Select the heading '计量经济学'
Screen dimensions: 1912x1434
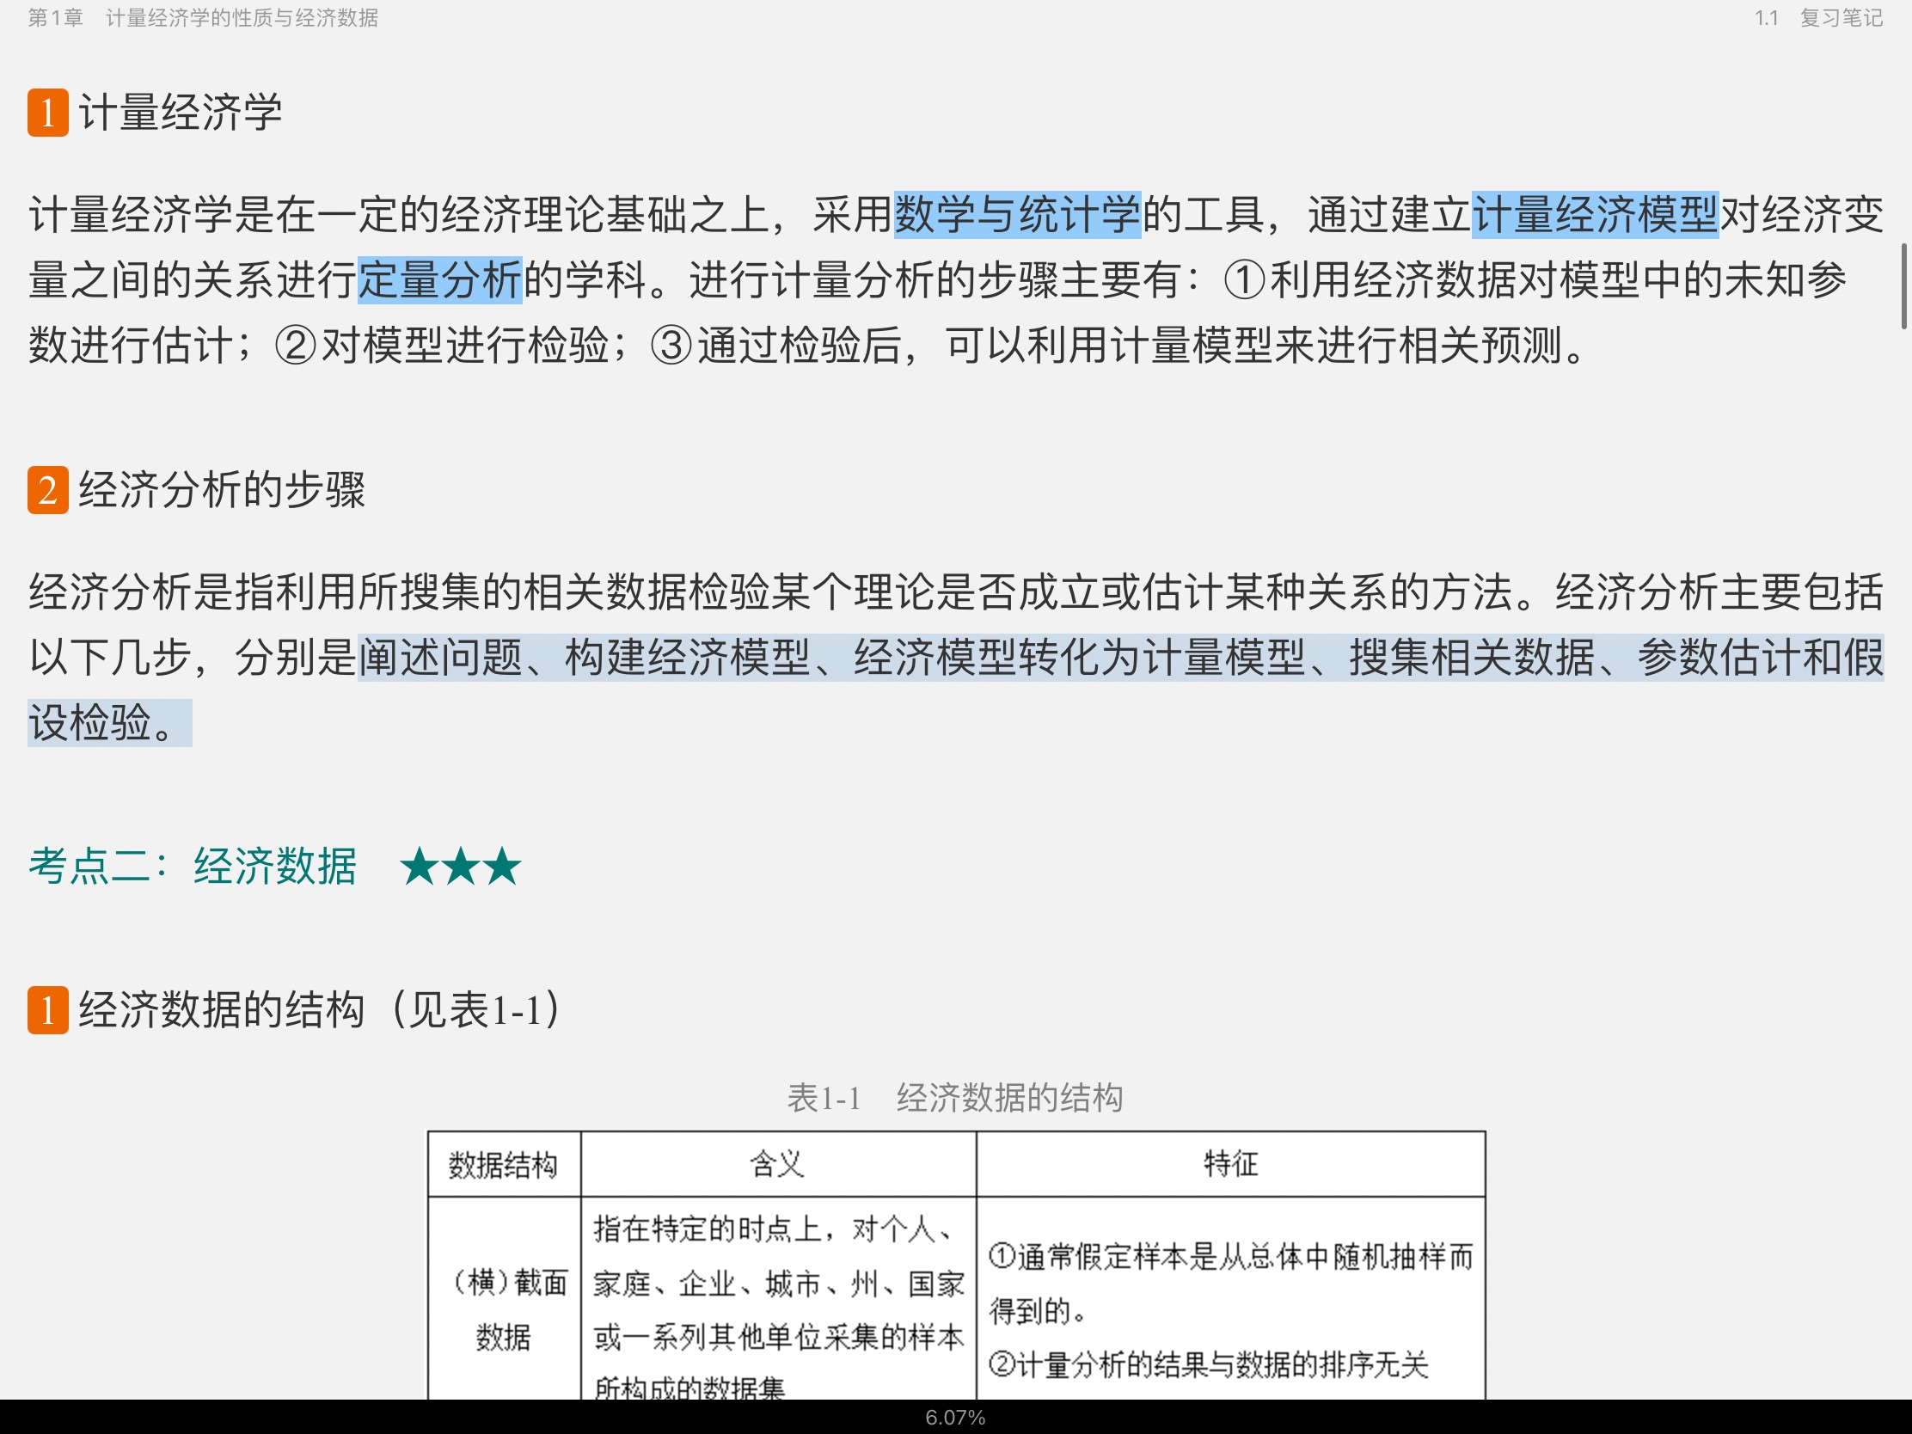coord(181,113)
